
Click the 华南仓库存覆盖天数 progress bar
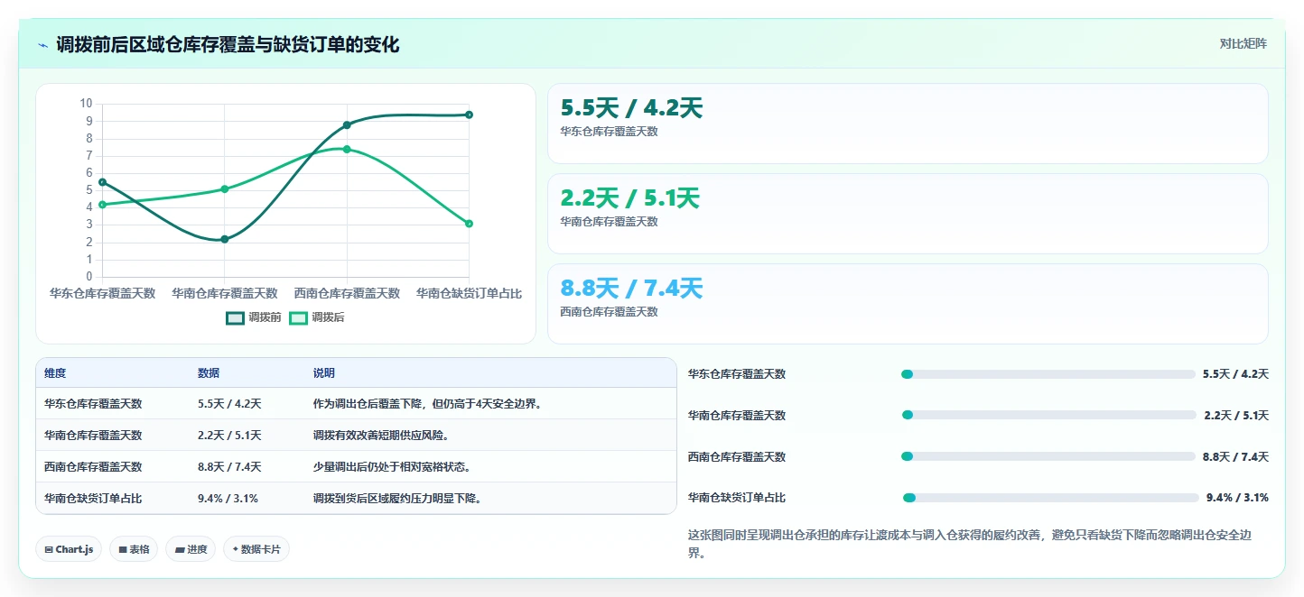[x=1048, y=415]
